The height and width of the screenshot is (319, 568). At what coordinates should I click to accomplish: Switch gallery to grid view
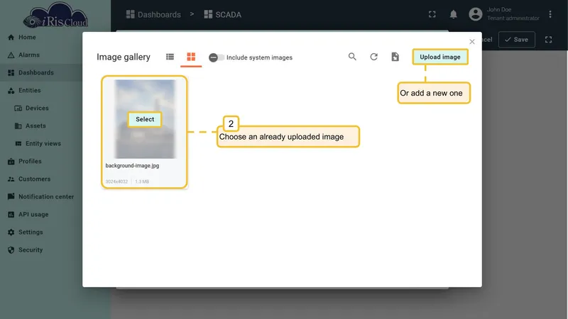pos(191,57)
